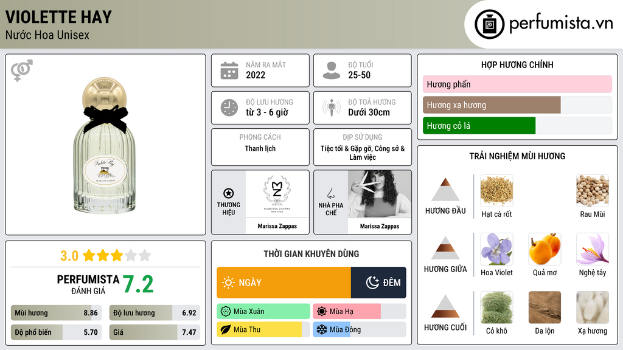Select the Hoa Violet note image
Screen dimensions: 623x350
click(496, 249)
